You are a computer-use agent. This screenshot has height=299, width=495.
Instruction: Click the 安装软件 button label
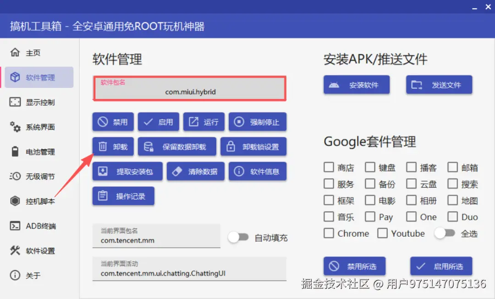point(363,85)
